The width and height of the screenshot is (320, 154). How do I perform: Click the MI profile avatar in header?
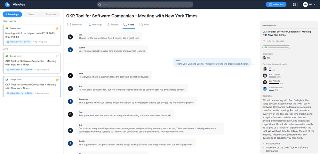click(x=305, y=4)
